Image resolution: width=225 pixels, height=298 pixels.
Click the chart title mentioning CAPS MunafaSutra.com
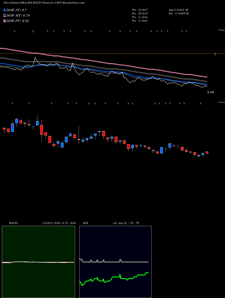click(44, 3)
